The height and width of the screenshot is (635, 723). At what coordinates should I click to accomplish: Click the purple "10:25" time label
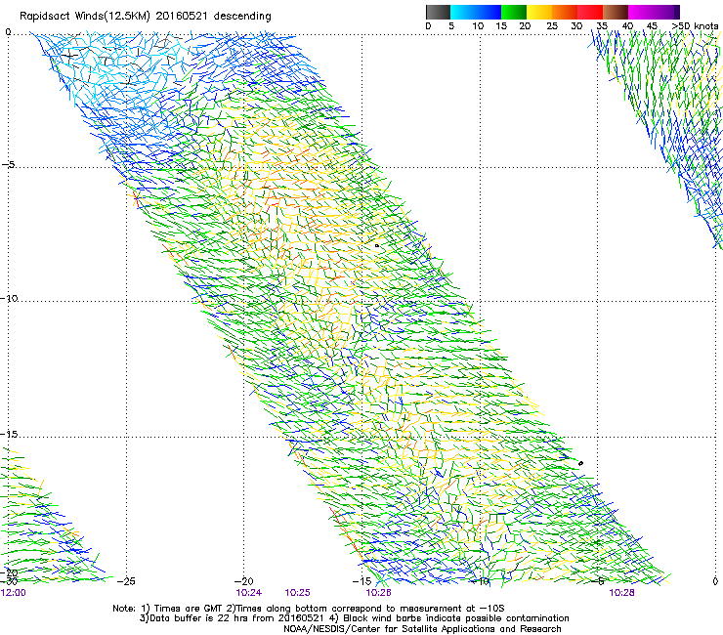coord(297,593)
